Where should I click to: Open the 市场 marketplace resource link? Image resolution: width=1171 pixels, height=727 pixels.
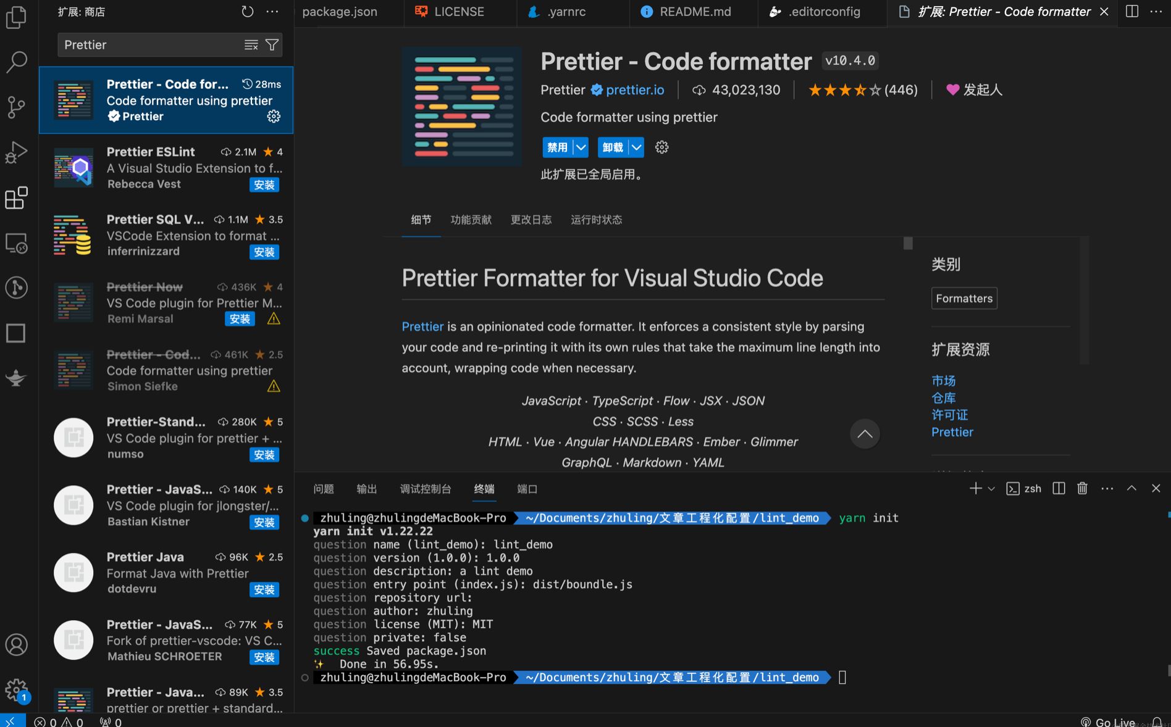tap(943, 381)
